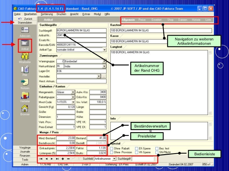The height and width of the screenshot is (171, 229).
Task: Click the post changes checkmark icon
Action: 74,159
